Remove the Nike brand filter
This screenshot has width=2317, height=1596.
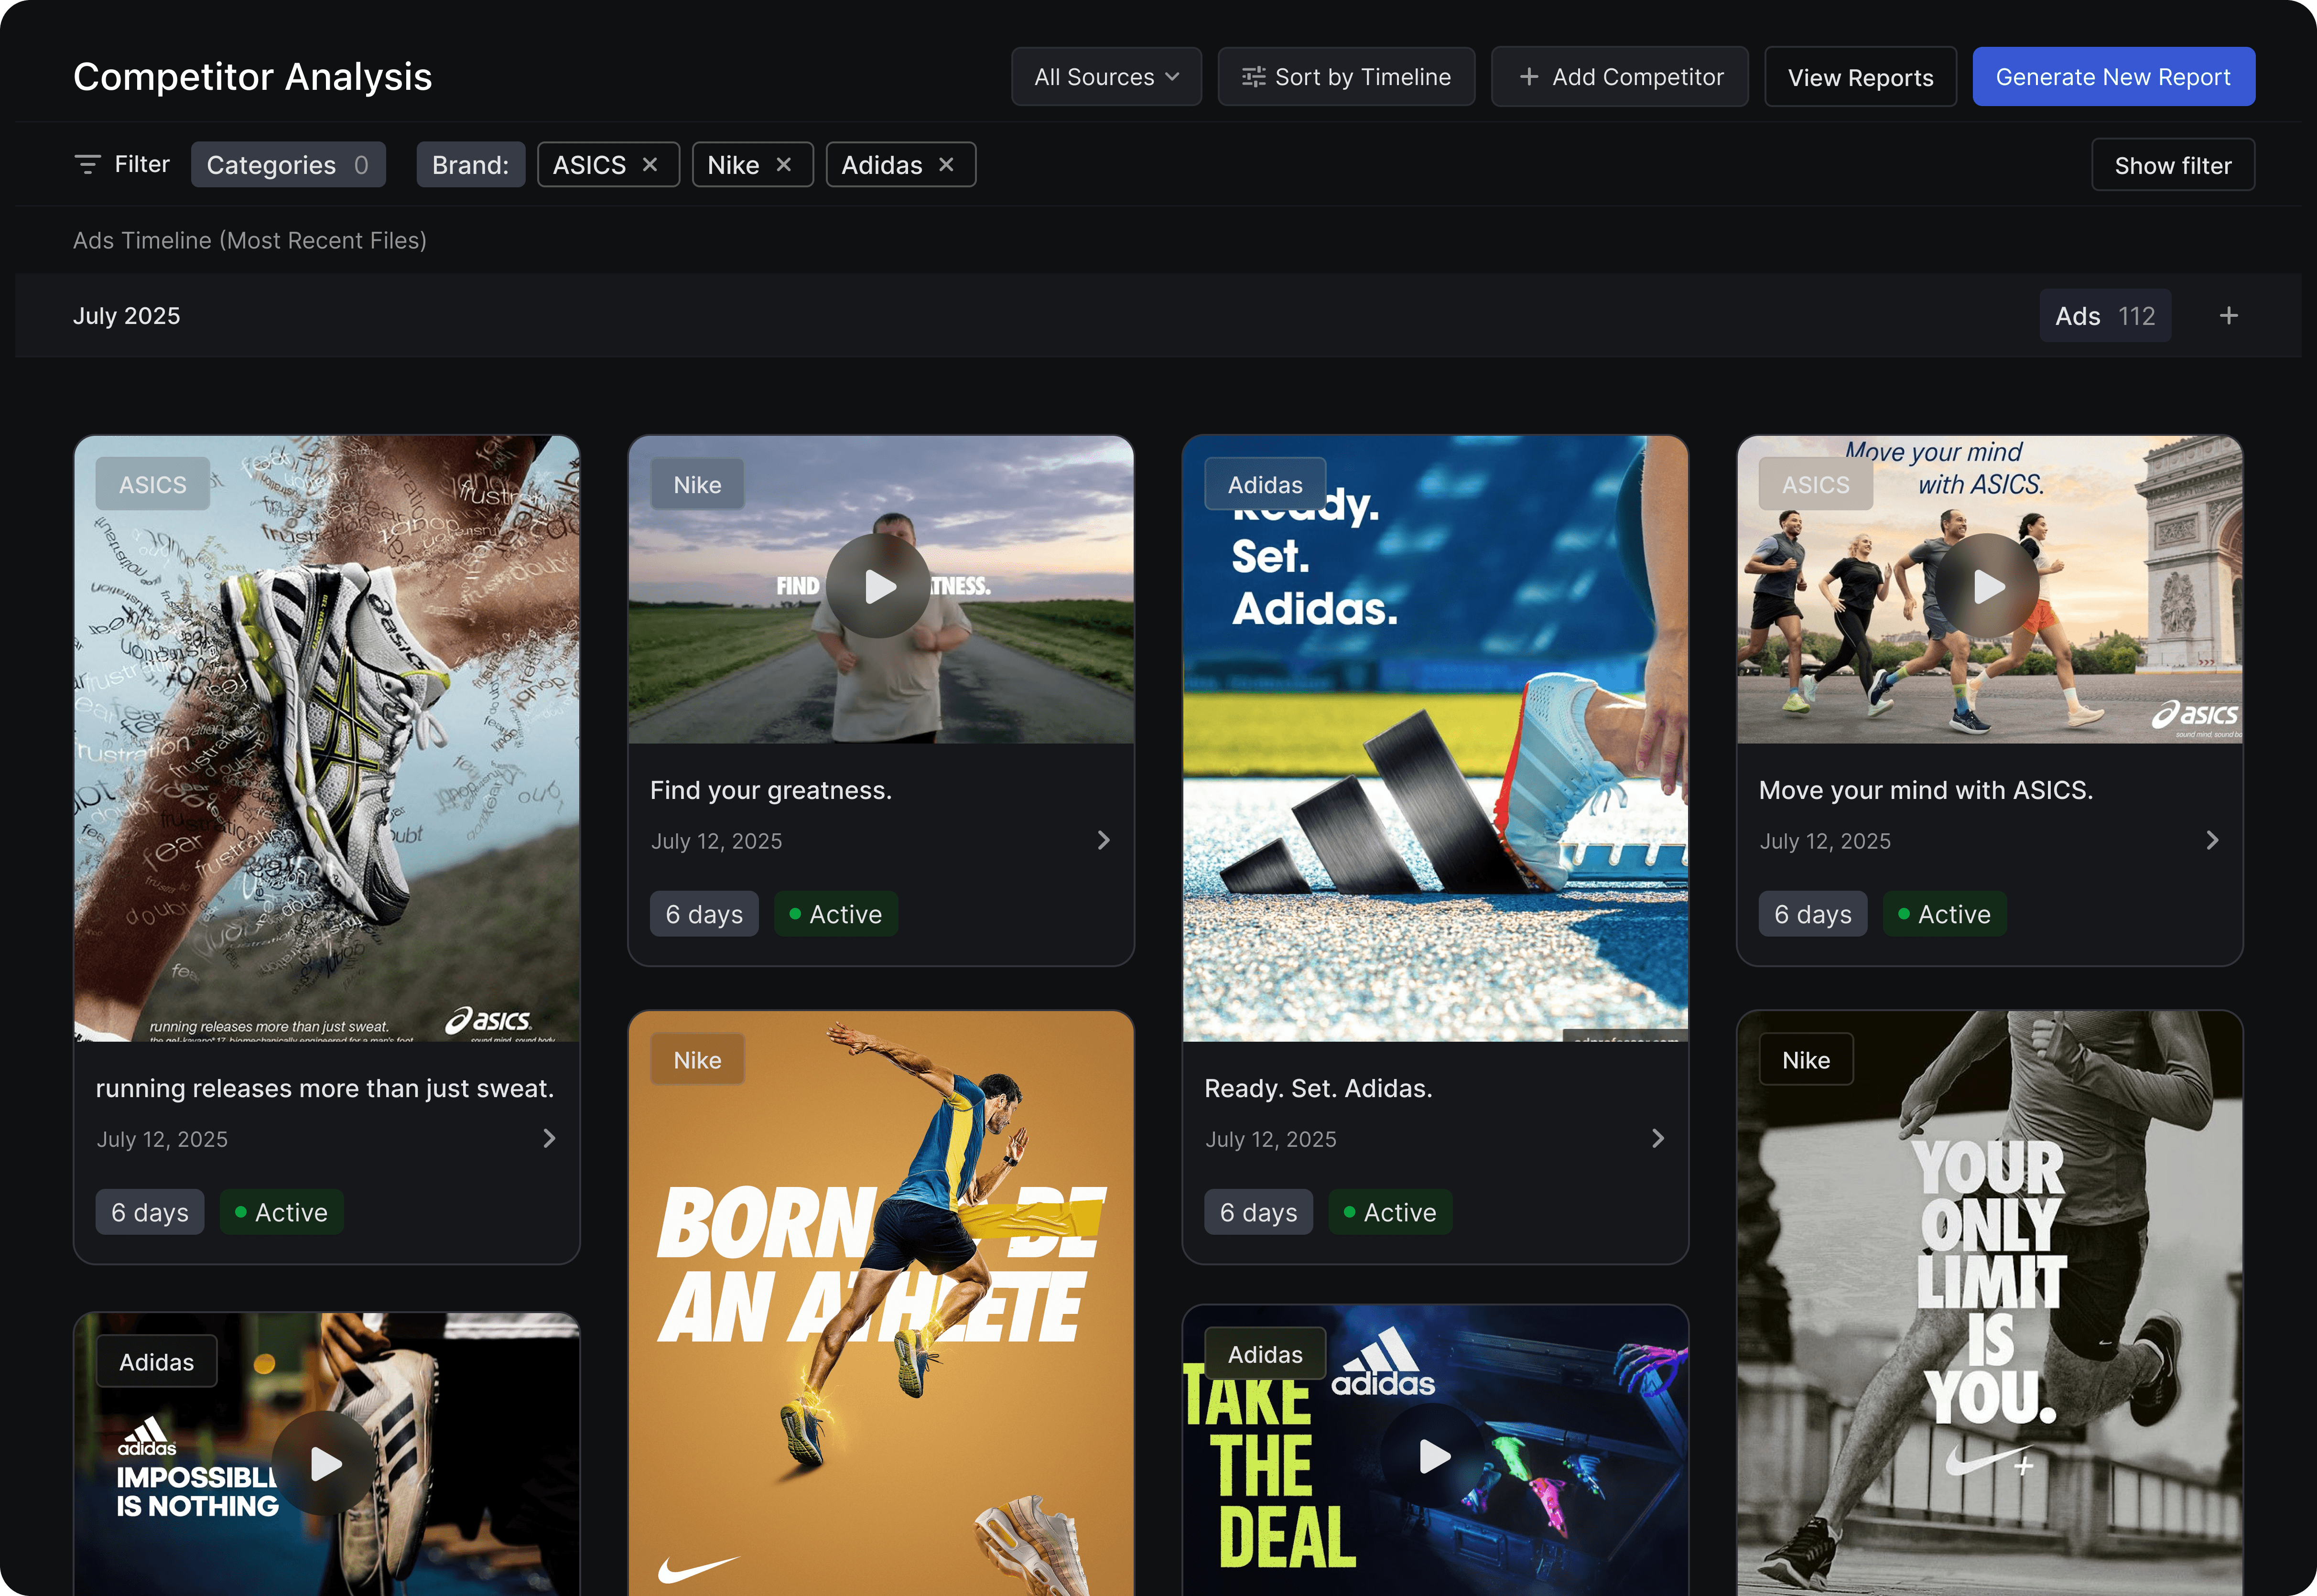(x=784, y=164)
